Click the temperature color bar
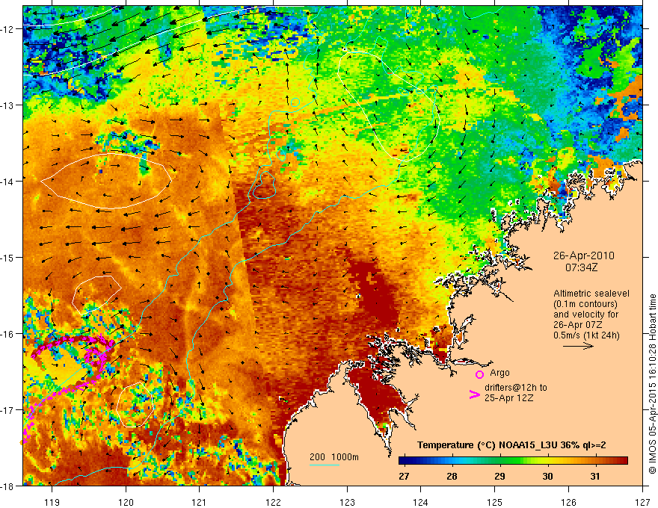 coord(513,461)
